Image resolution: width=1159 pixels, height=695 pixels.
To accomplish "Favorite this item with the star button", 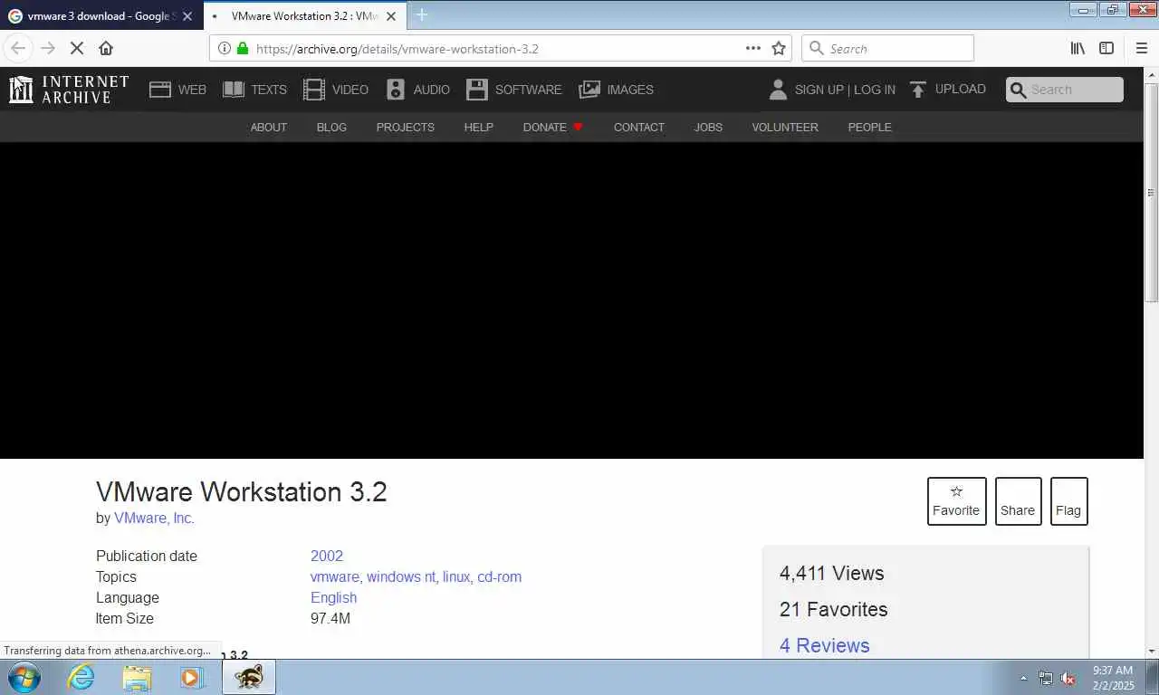I will [957, 501].
